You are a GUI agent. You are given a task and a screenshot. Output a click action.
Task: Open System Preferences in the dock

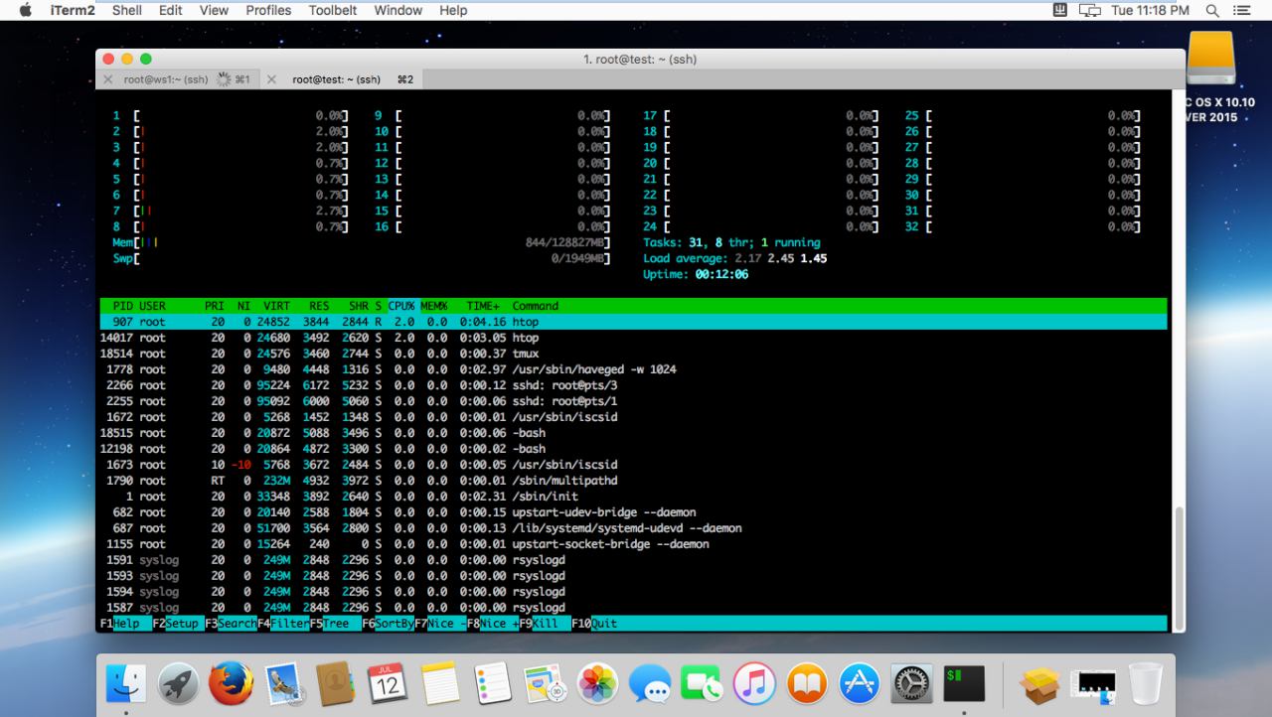[912, 684]
